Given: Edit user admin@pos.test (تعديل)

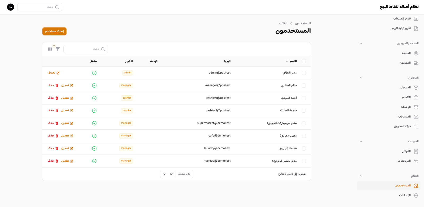Looking at the screenshot, I should tap(54, 73).
